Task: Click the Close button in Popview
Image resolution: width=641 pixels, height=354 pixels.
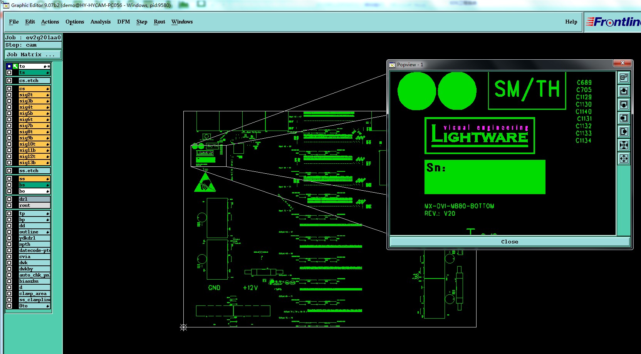Action: tap(510, 242)
